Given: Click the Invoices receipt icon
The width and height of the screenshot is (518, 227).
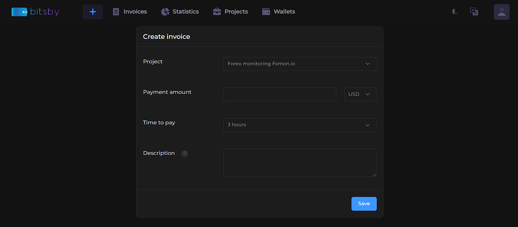Looking at the screenshot, I should 116,12.
